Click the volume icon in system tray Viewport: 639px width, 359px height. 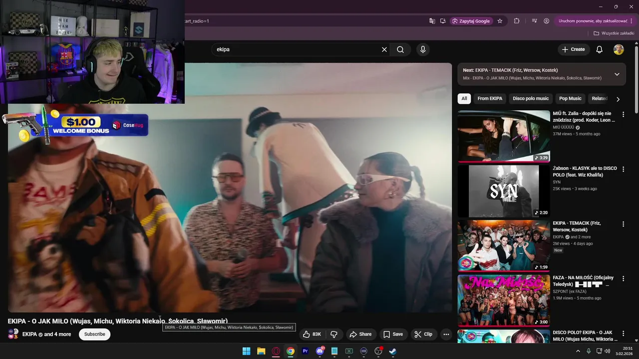(607, 351)
